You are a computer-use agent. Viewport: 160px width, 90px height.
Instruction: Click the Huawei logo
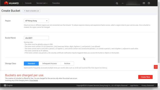pos(11,3)
